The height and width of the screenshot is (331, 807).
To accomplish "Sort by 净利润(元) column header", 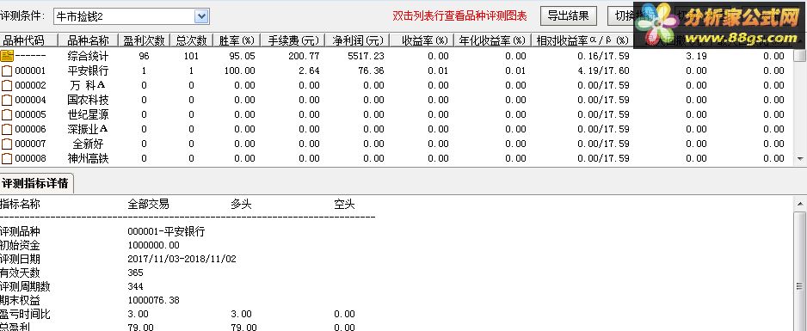I will (357, 40).
